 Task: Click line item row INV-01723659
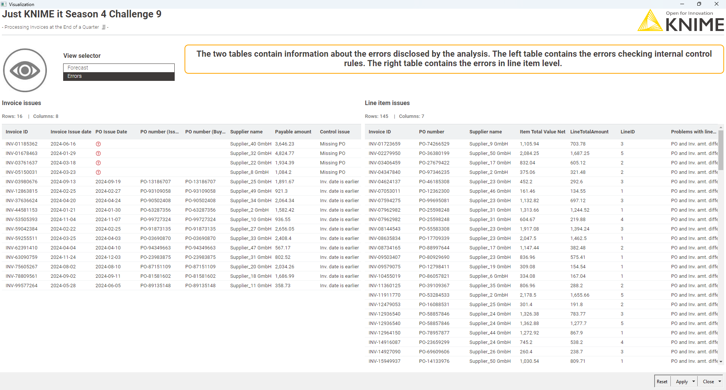pyautogui.click(x=541, y=144)
